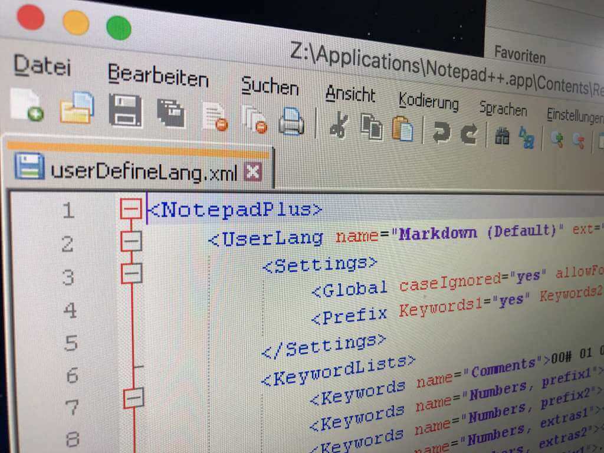Click the UserLang tag name on line 2
604x453 pixels.
point(273,239)
